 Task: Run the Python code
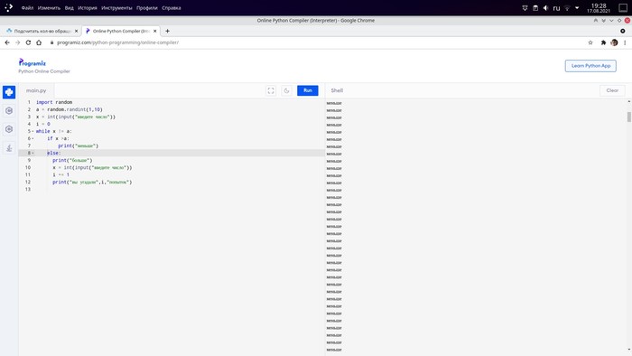click(308, 90)
